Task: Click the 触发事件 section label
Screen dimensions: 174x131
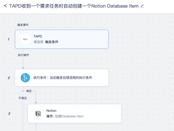Action: (x=23, y=25)
